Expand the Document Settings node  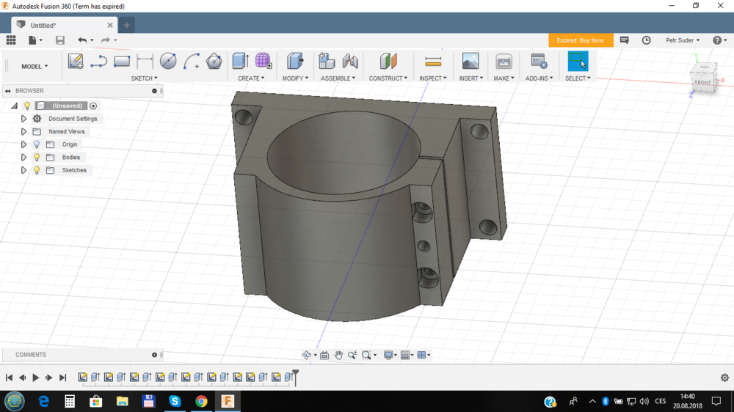click(x=23, y=119)
